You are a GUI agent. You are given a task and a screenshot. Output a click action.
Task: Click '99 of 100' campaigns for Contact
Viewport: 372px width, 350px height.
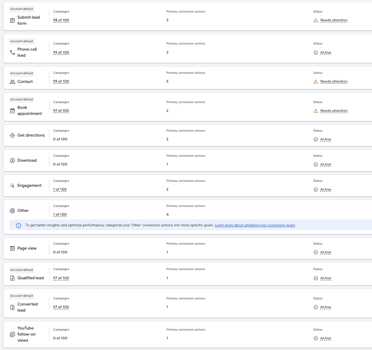[61, 81]
